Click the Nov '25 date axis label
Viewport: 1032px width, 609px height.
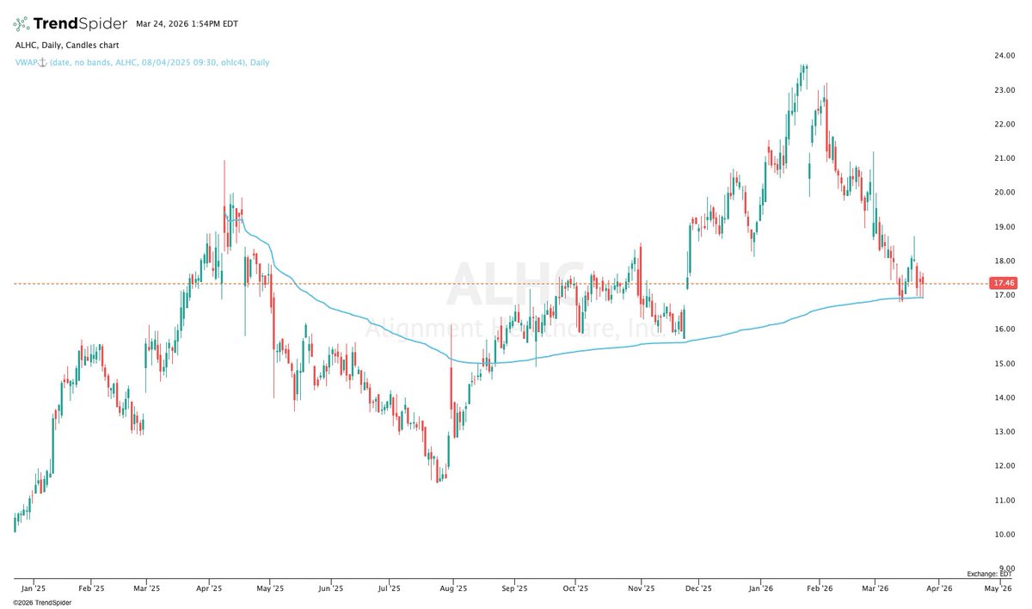[x=641, y=588]
